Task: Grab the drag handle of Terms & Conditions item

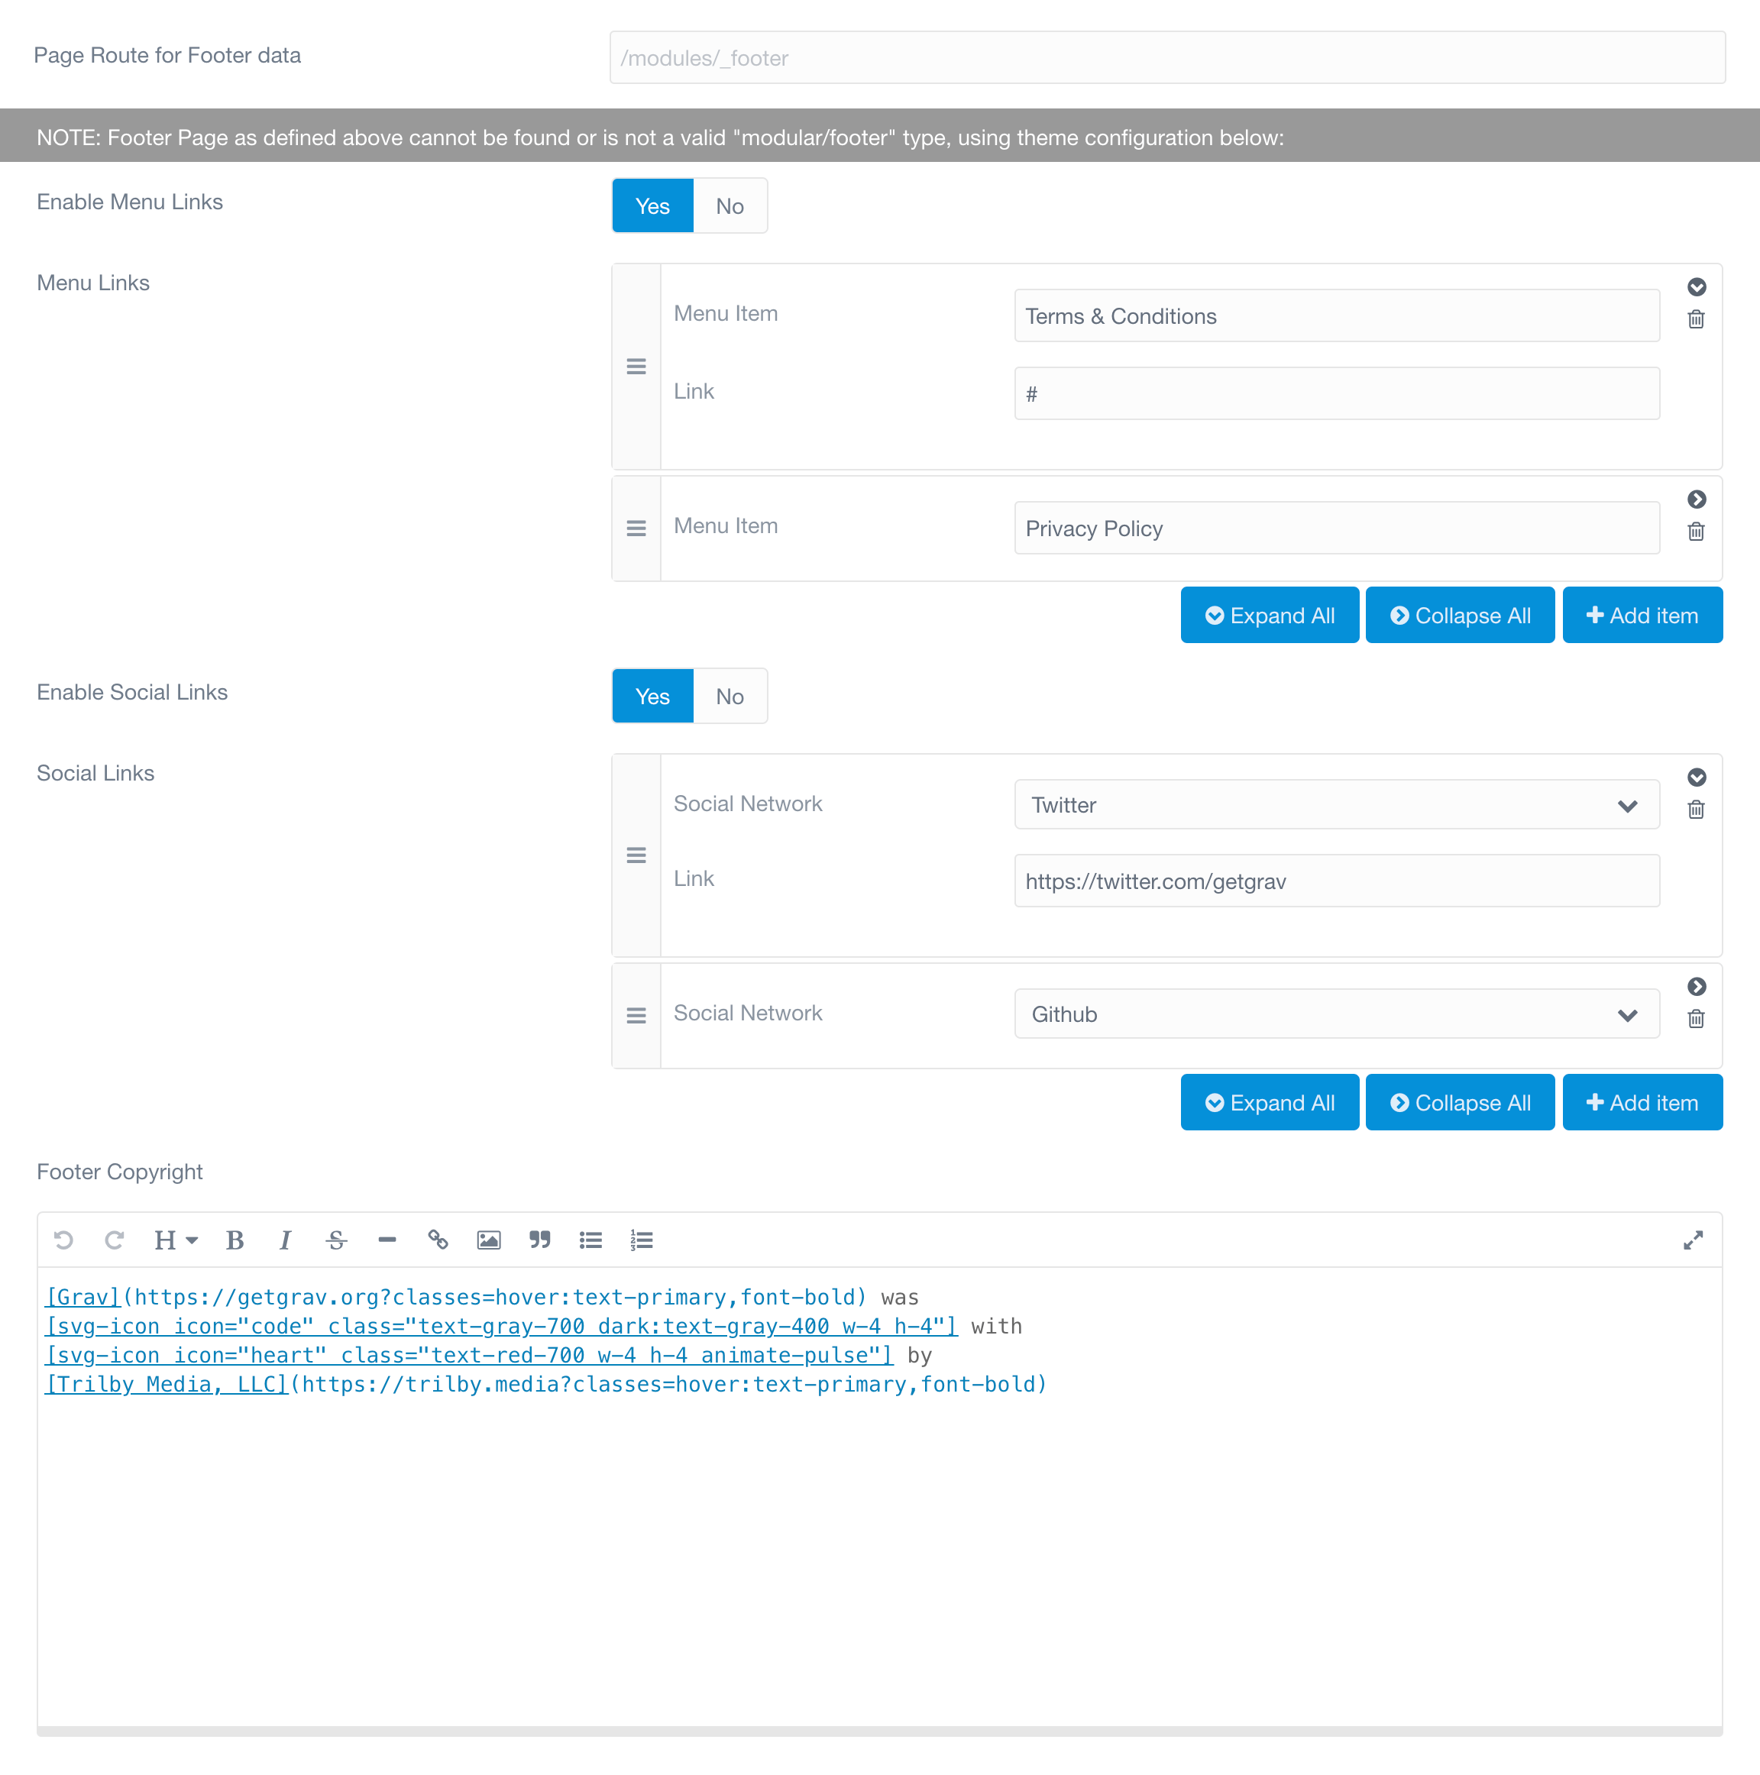Action: (x=636, y=367)
